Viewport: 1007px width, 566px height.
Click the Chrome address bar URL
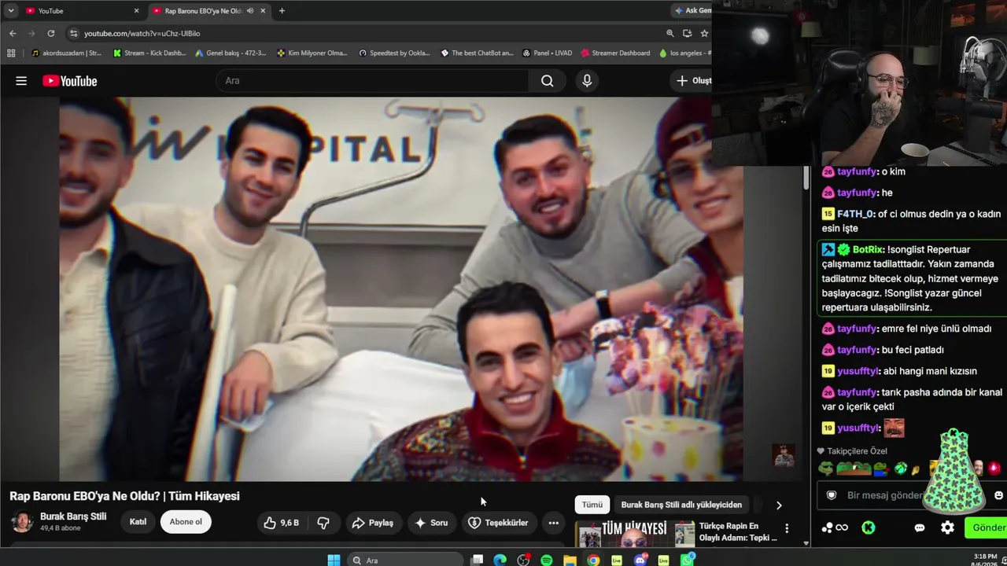(x=142, y=34)
